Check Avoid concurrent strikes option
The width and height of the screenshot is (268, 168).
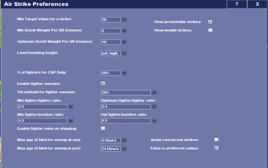[x=216, y=139]
